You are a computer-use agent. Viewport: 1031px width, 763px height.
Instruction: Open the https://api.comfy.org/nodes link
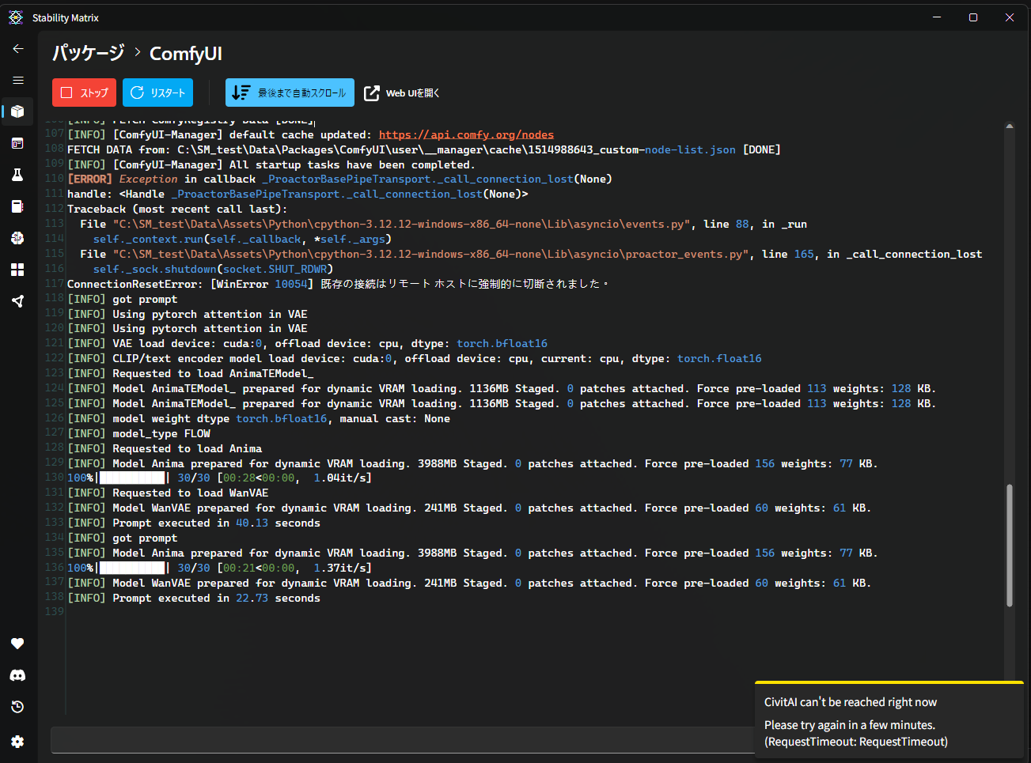(x=466, y=134)
